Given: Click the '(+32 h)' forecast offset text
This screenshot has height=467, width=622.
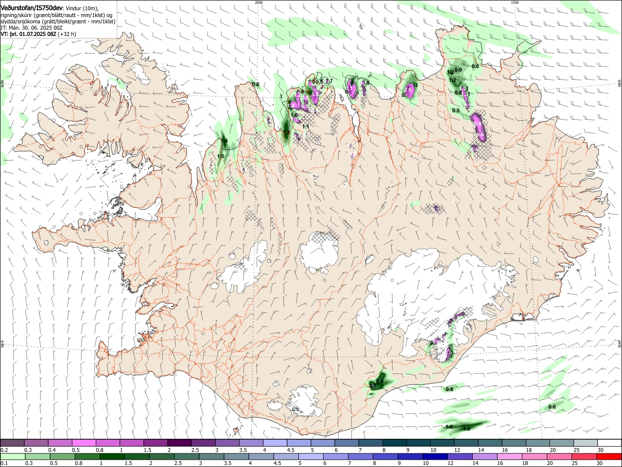Looking at the screenshot, I should [67, 34].
